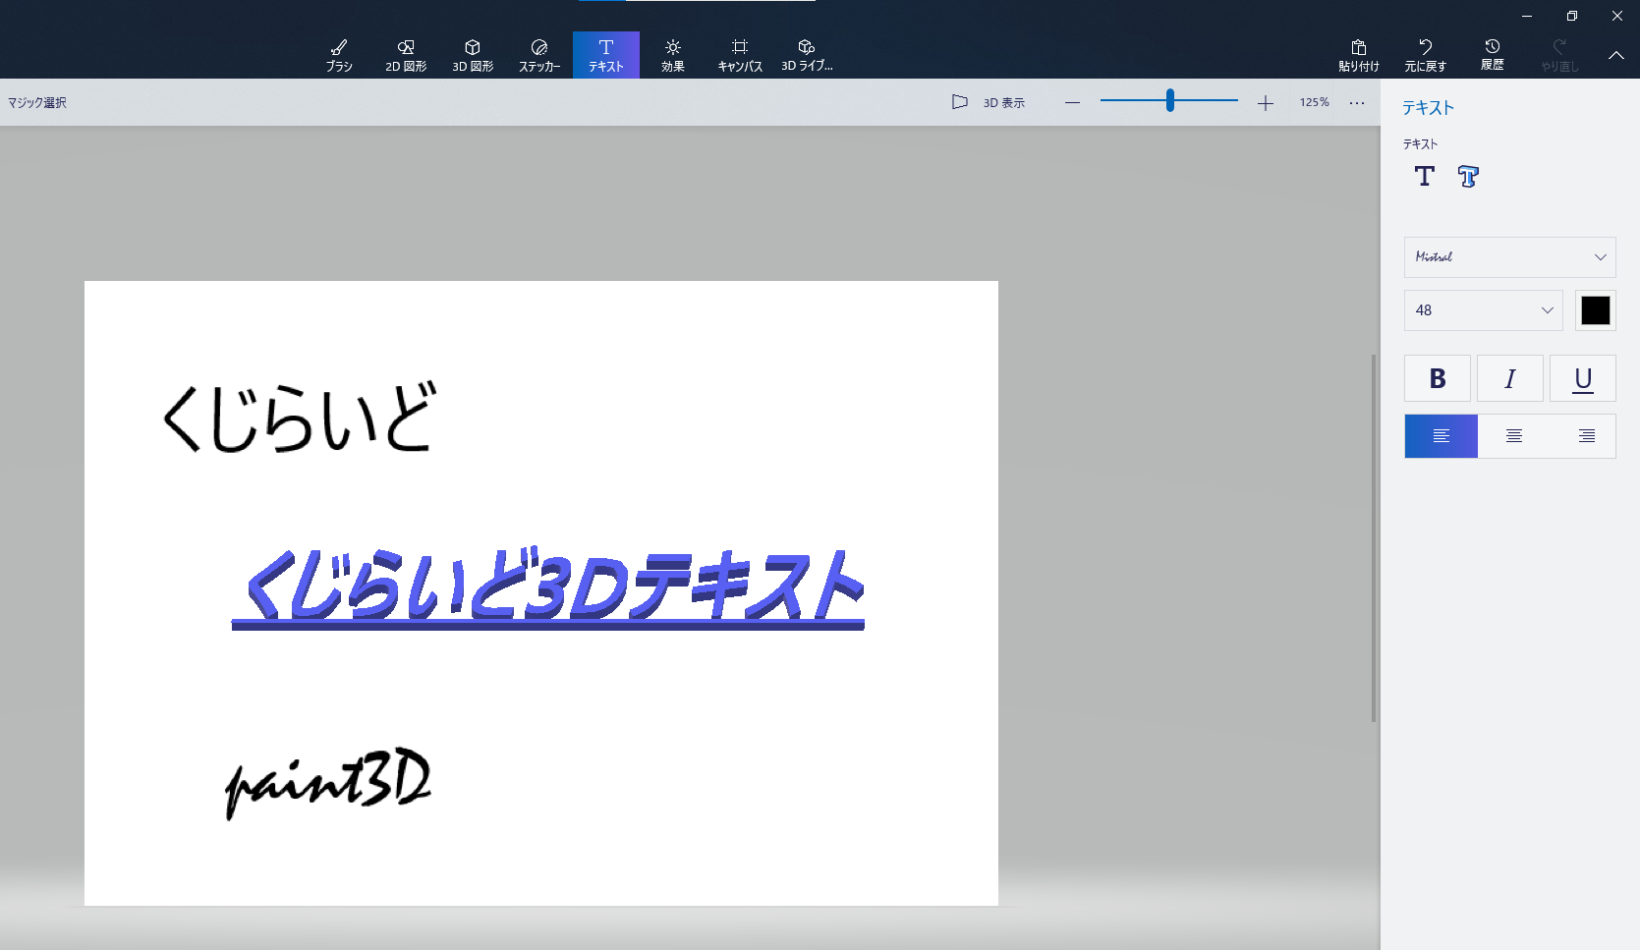The width and height of the screenshot is (1640, 950).
Task: Select the ブラシ brush tool
Action: click(x=339, y=55)
